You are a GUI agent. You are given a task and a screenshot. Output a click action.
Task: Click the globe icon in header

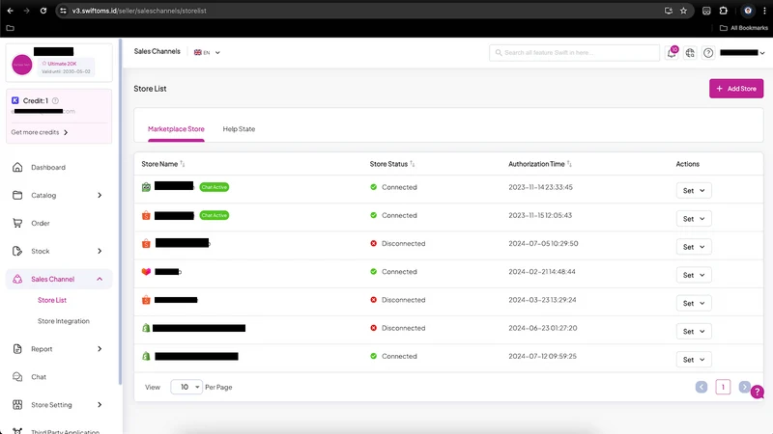point(690,53)
